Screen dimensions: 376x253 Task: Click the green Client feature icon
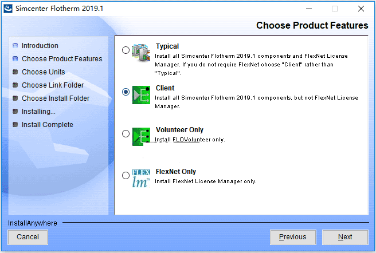pos(141,95)
